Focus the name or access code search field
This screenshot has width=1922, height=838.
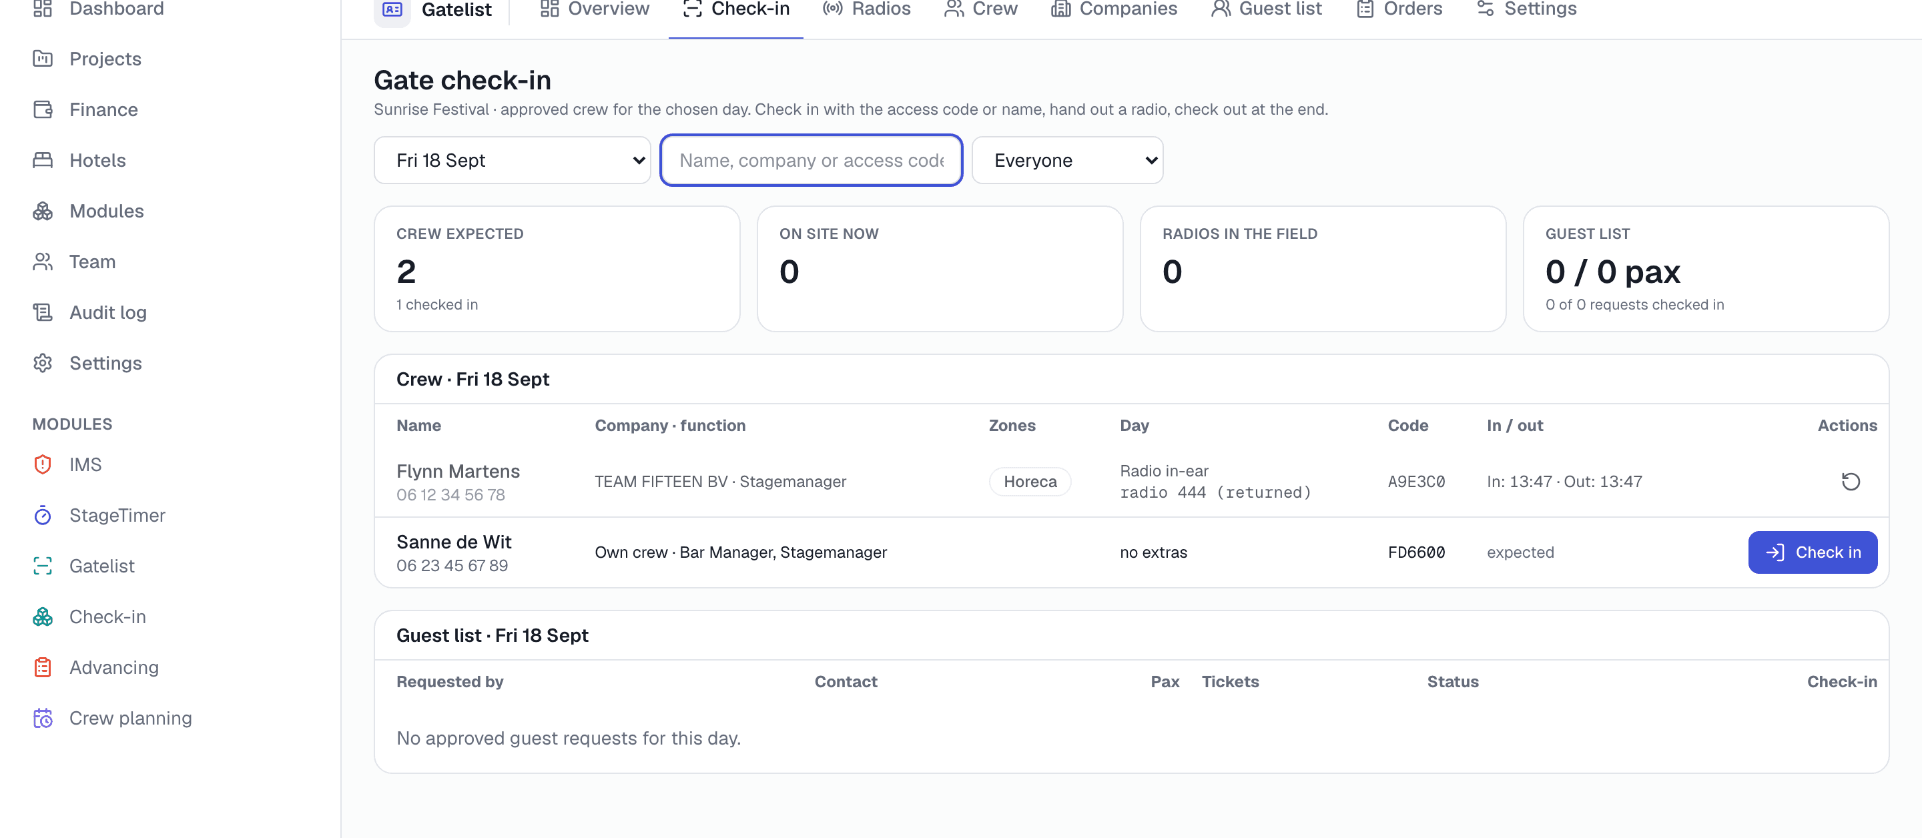811,159
